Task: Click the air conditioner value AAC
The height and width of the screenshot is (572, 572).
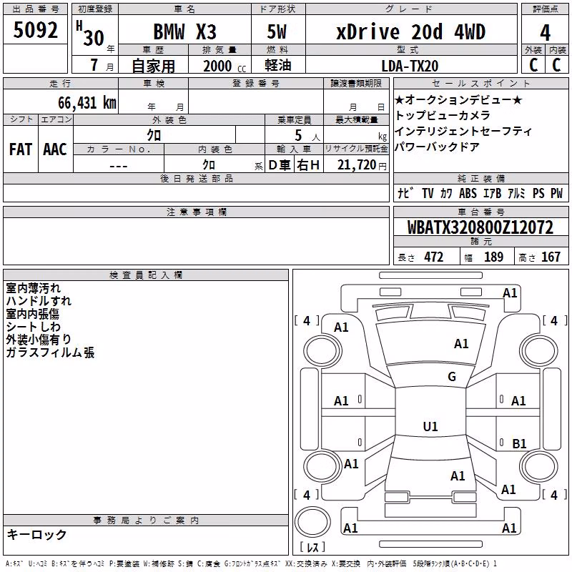Action: pyautogui.click(x=55, y=149)
